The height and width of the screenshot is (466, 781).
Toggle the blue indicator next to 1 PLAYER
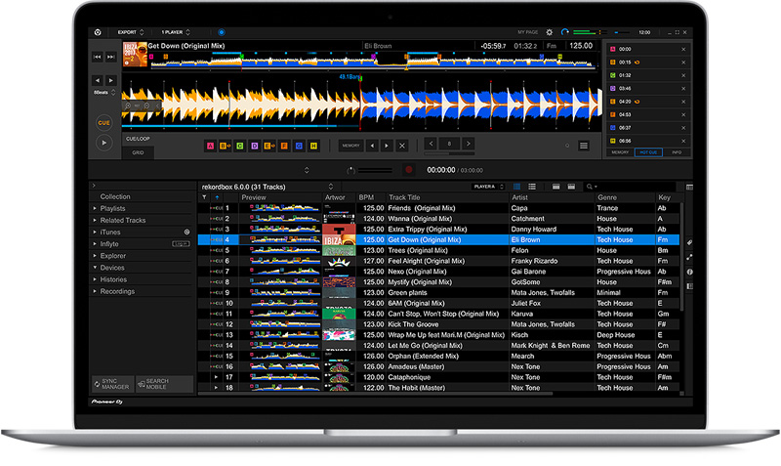pos(221,32)
